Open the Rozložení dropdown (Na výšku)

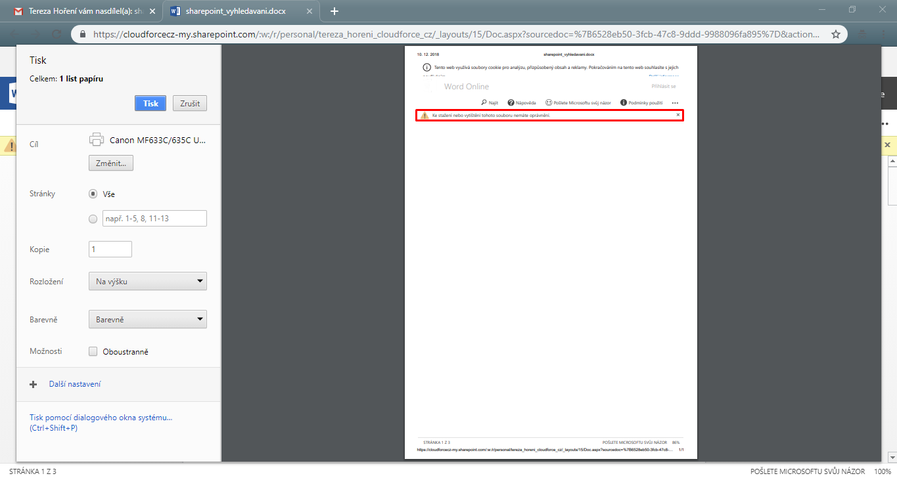click(x=148, y=282)
